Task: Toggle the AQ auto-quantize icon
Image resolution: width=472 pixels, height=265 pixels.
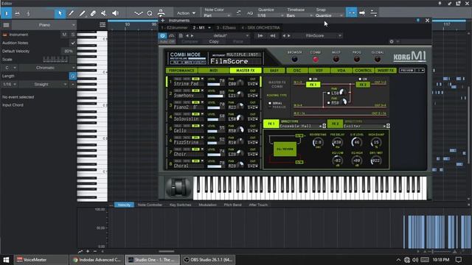Action: click(249, 13)
